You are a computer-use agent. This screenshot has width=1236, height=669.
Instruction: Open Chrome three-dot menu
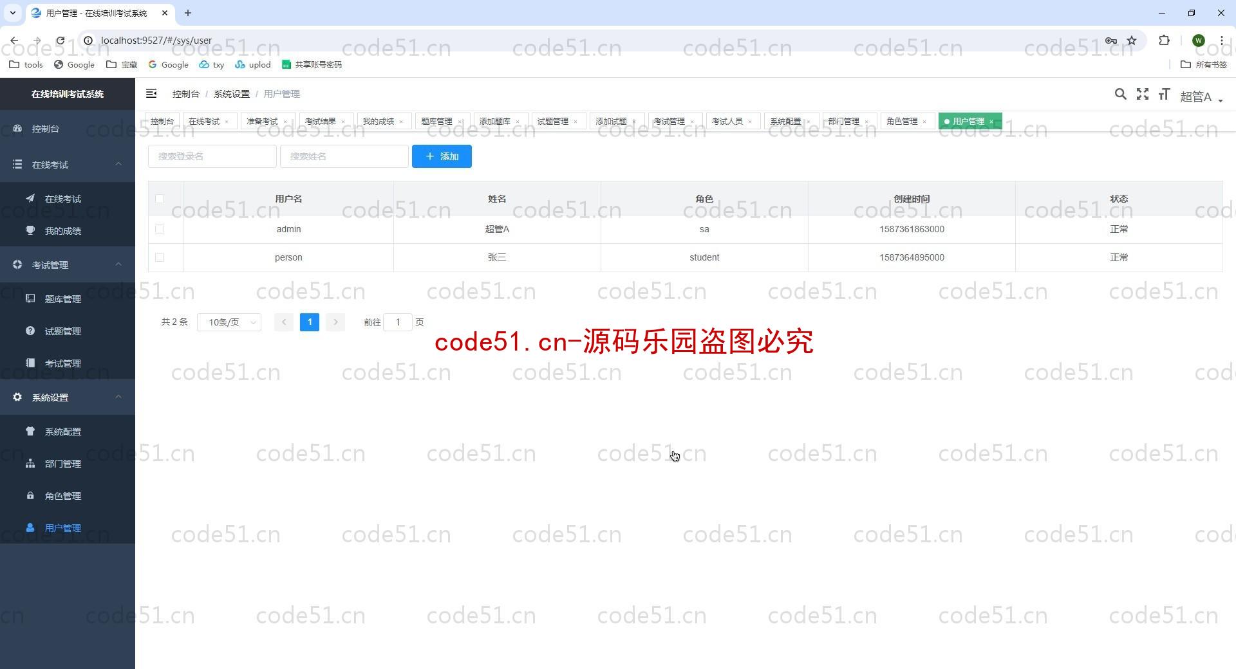pyautogui.click(x=1221, y=41)
